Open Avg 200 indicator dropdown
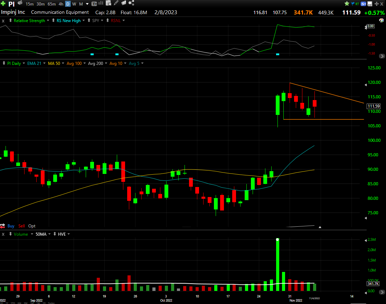 [106, 63]
